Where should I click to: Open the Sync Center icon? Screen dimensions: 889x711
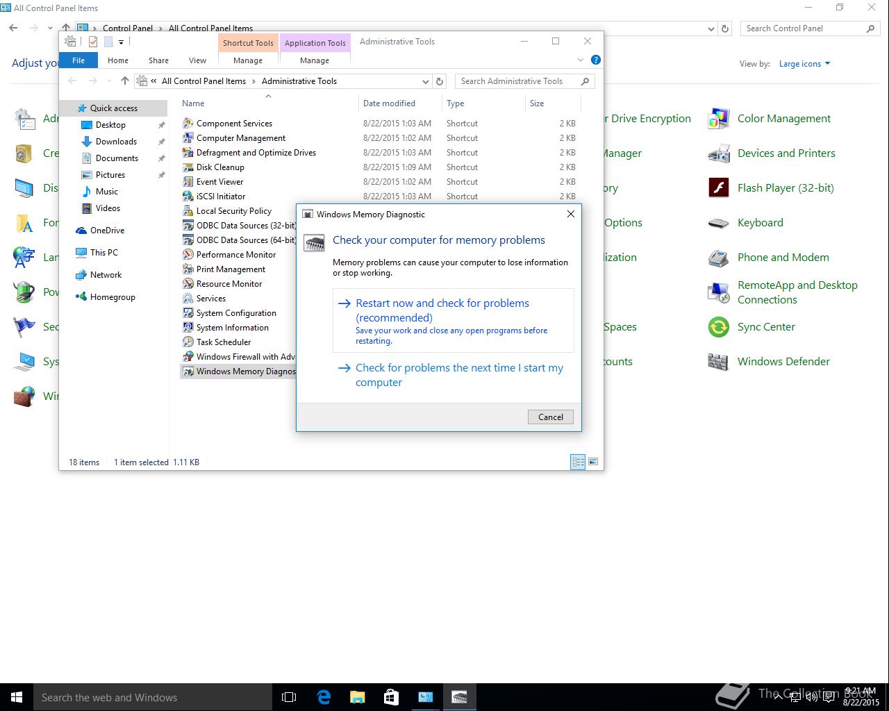point(718,327)
